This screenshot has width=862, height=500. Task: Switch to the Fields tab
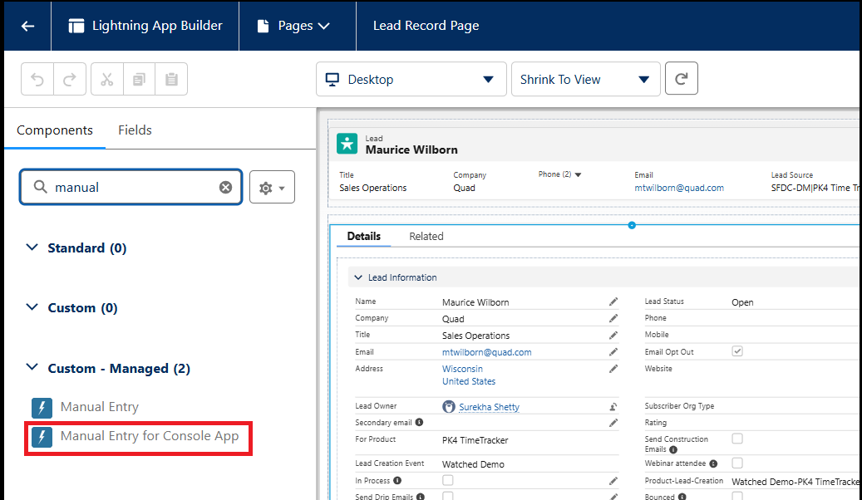pyautogui.click(x=135, y=130)
